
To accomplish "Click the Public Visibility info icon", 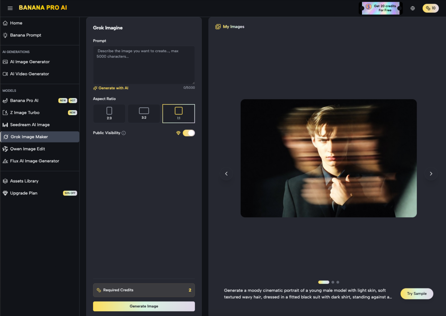I will pyautogui.click(x=124, y=133).
